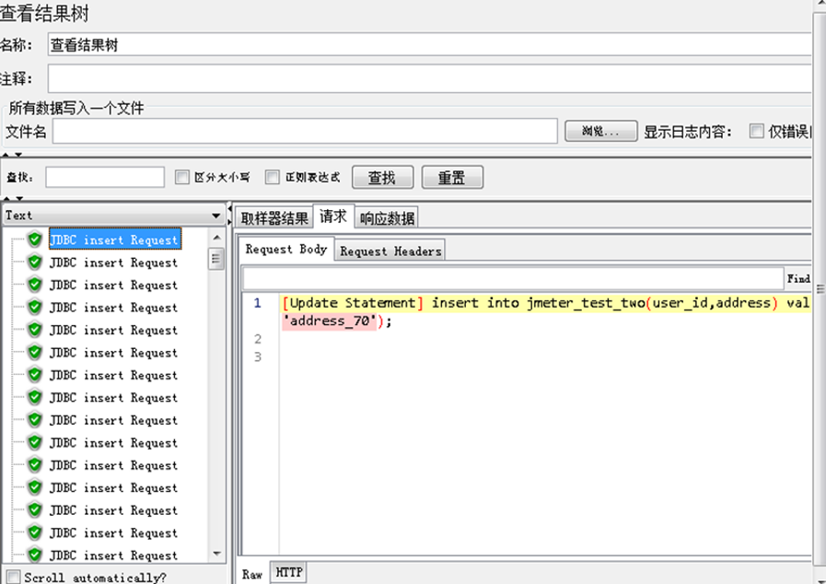Click the 浏览... browse button

click(600, 131)
